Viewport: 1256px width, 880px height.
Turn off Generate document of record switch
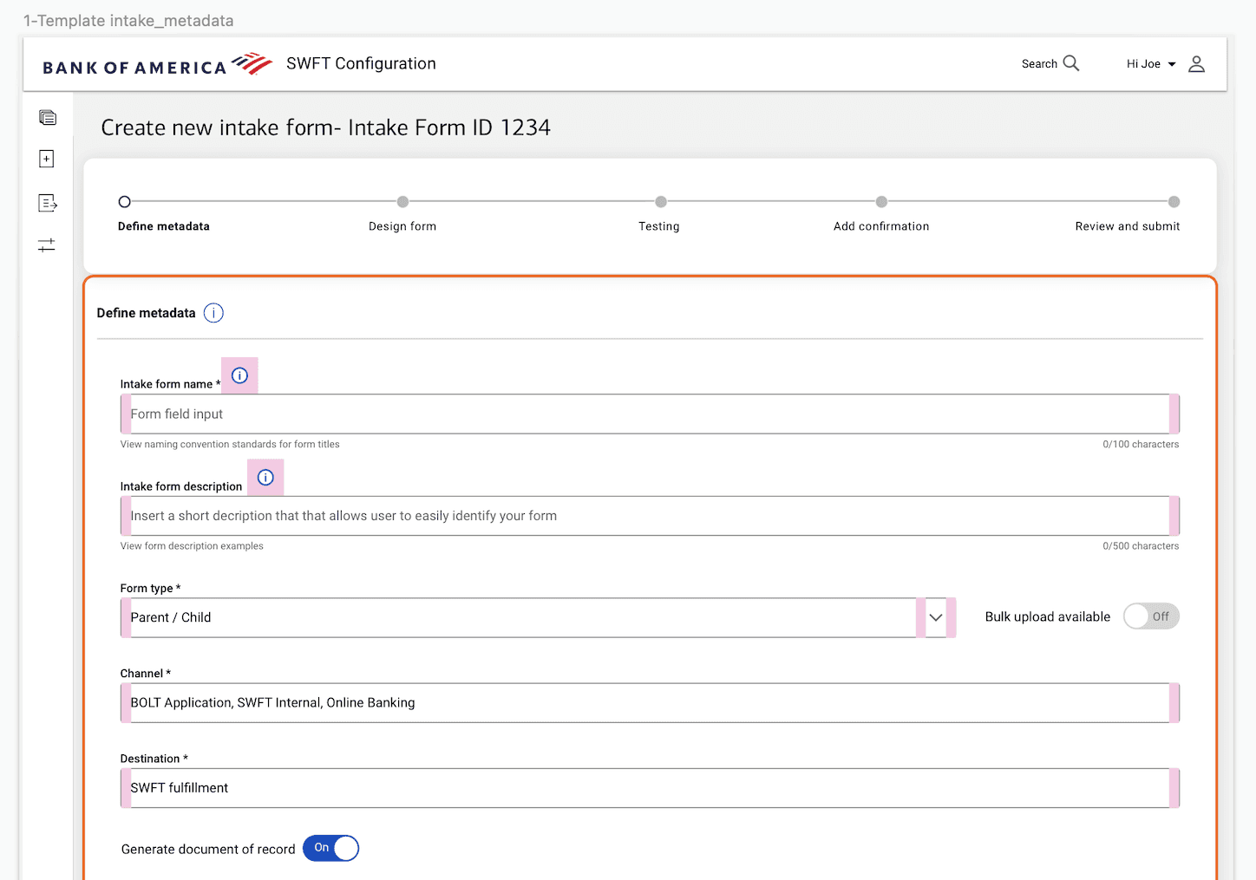330,848
